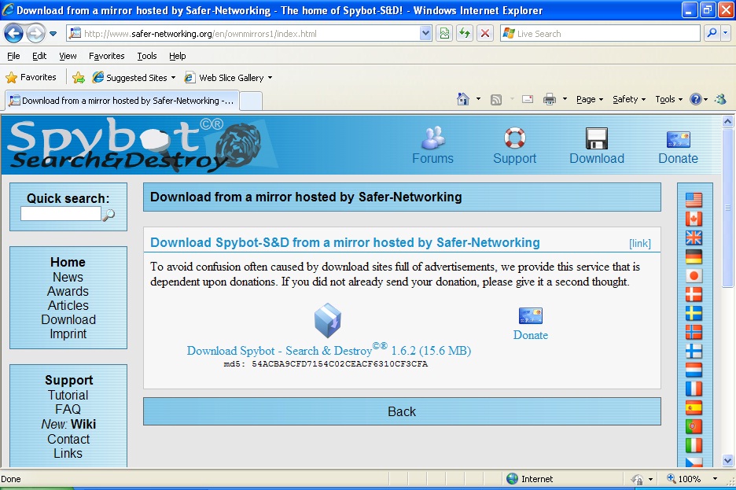Click the Read Mail icon
Viewport: 736px width, 490px height.
[x=528, y=99]
